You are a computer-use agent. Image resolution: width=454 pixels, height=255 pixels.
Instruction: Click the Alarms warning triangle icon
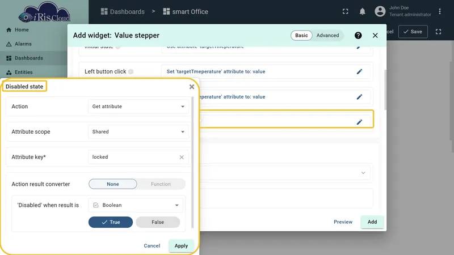coord(9,44)
